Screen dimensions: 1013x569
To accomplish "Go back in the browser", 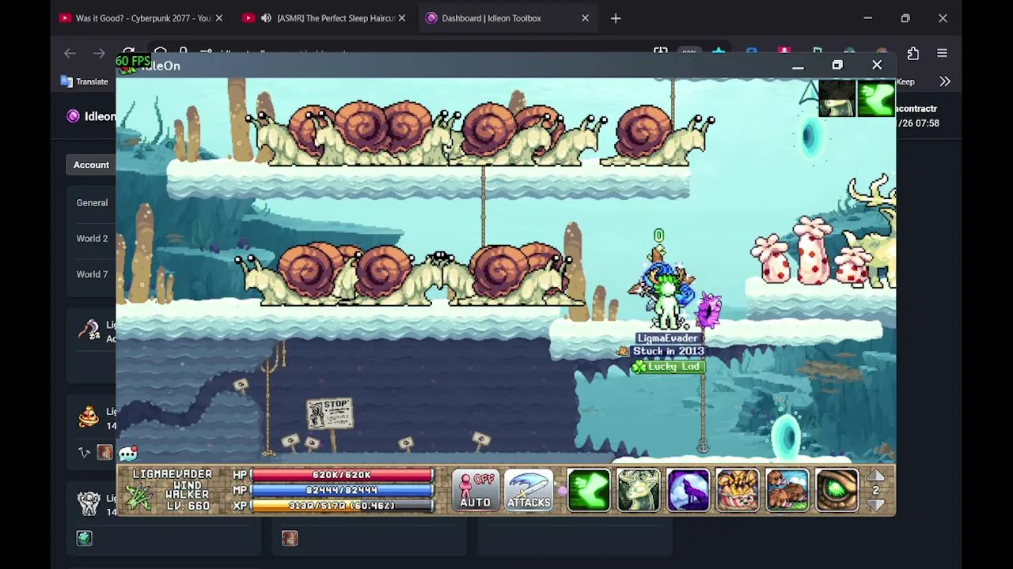I will click(70, 54).
